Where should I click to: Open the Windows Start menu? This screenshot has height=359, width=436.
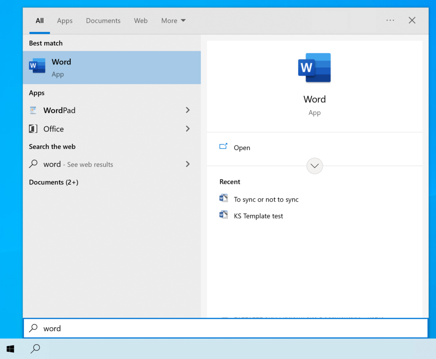tap(11, 349)
